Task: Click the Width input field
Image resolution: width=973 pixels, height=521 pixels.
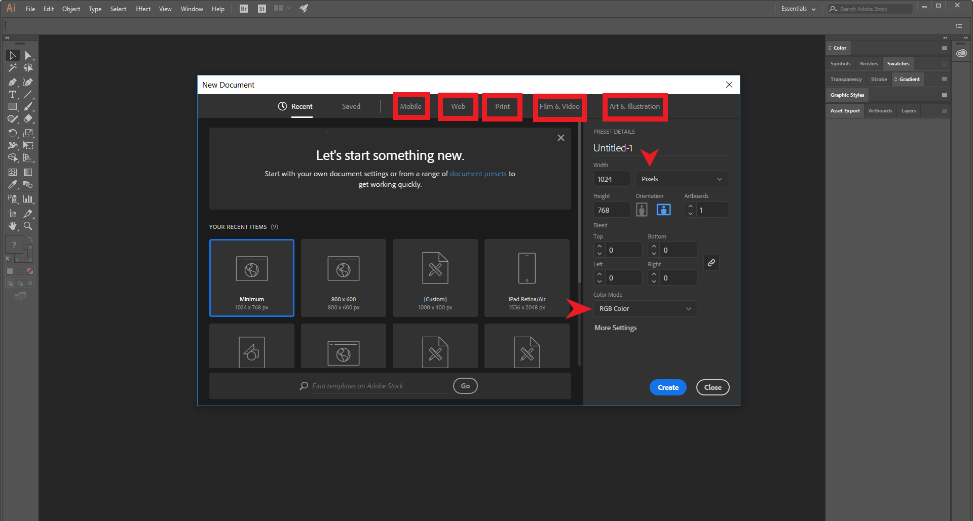Action: pos(612,179)
